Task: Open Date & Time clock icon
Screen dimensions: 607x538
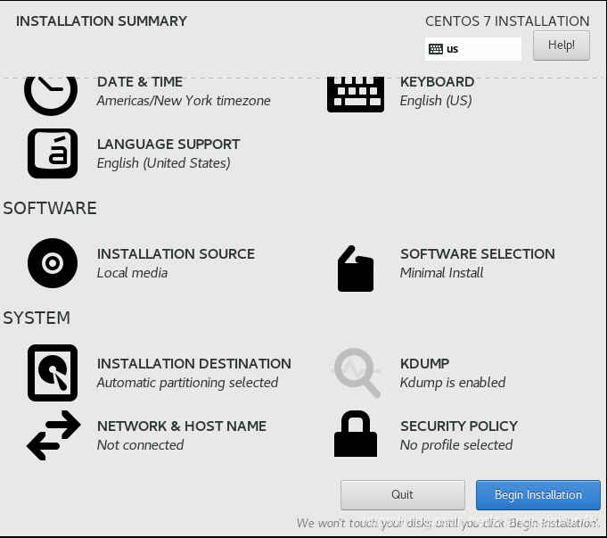Action: [x=51, y=95]
